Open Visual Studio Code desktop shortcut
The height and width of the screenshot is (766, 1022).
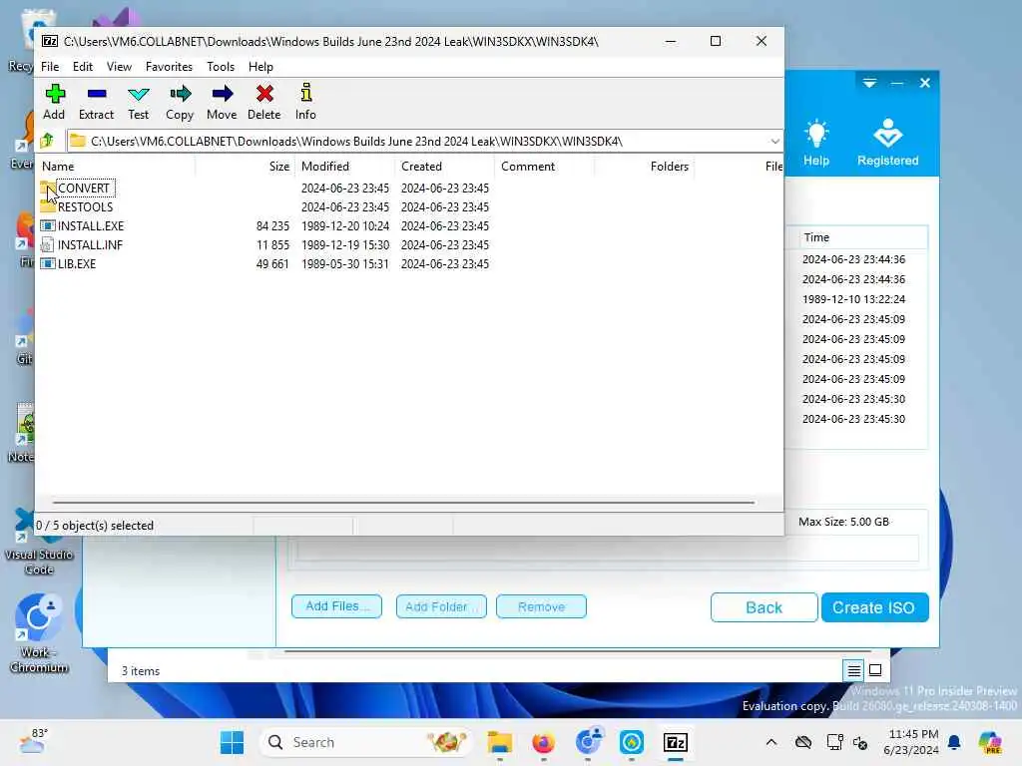pyautogui.click(x=39, y=542)
